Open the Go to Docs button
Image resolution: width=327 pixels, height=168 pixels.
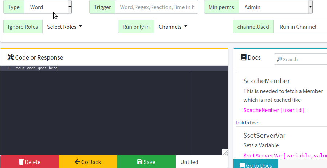click(x=256, y=164)
